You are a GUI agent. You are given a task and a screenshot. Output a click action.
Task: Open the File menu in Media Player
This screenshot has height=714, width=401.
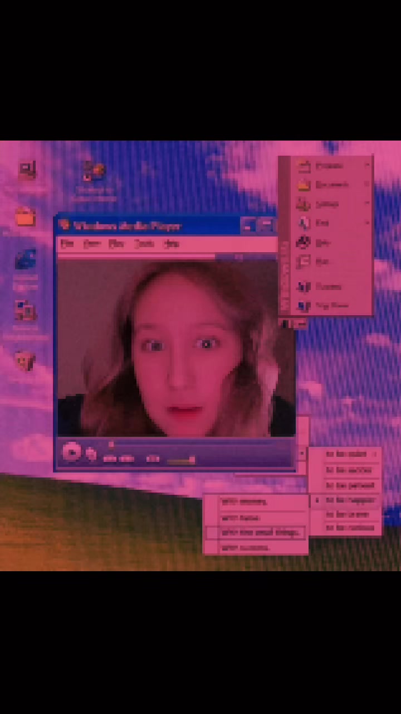point(67,244)
